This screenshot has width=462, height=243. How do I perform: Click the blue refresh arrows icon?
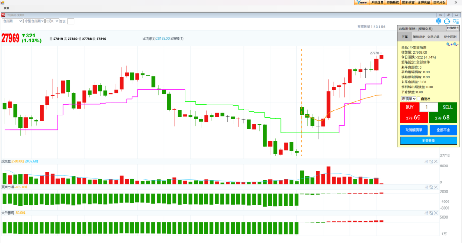[x=447, y=21]
